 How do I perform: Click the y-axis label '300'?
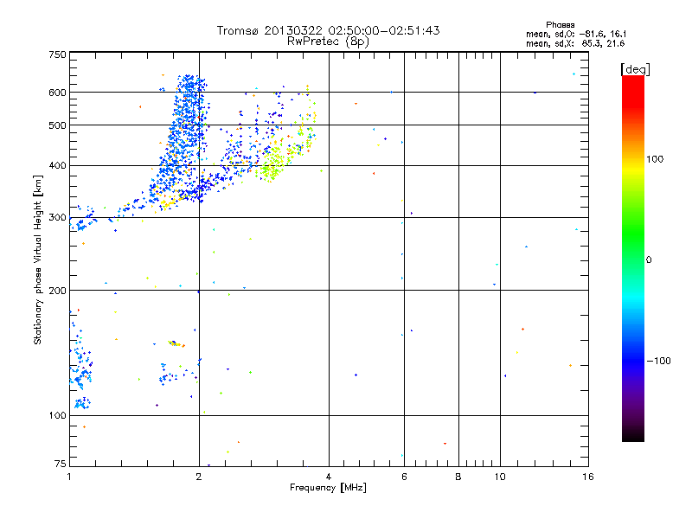click(x=57, y=217)
